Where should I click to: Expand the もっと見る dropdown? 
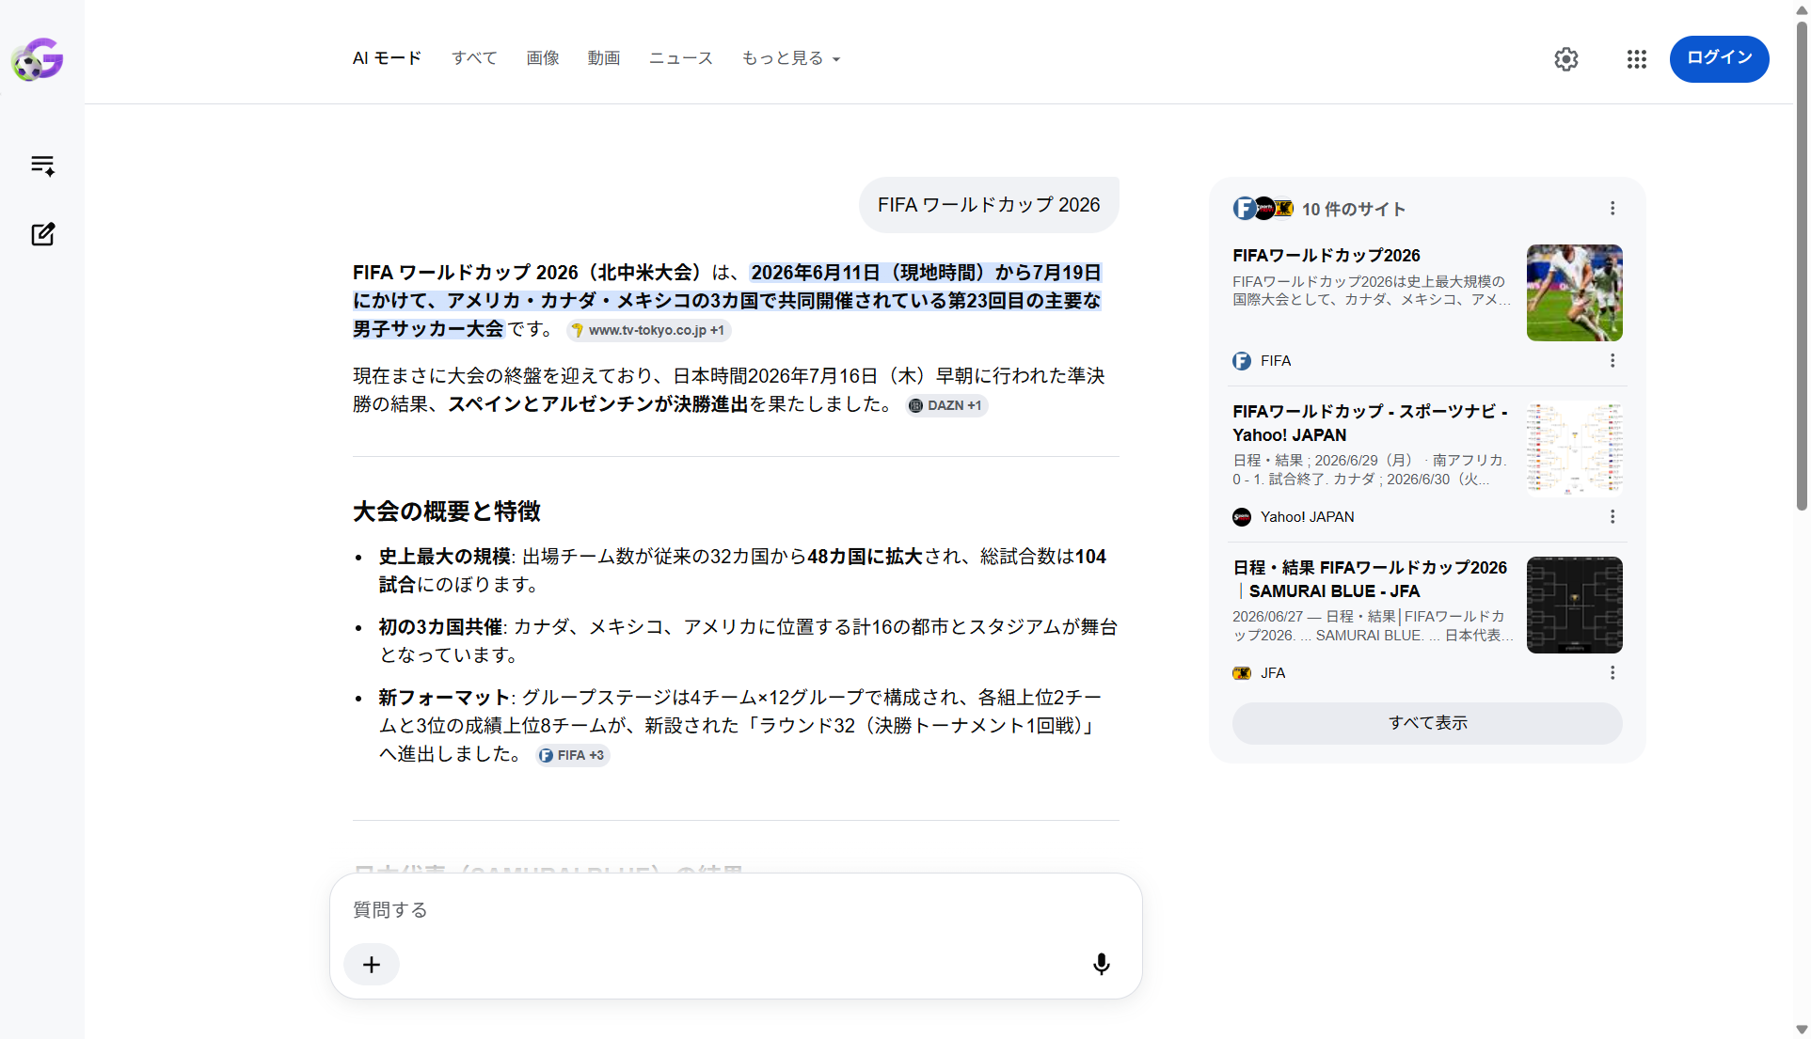(x=790, y=58)
